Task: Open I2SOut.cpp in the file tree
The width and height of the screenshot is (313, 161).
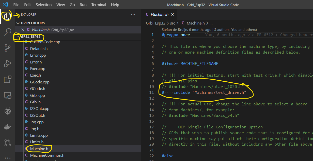Action: pos(40,108)
